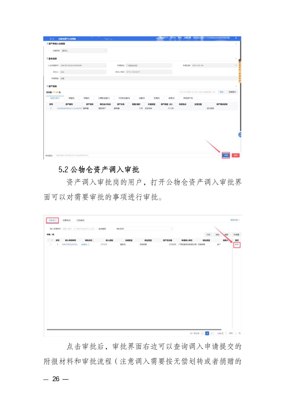Screen dimensions: 285x403
Task: Click the blue floating circle icon at right edge
Action: [240, 135]
